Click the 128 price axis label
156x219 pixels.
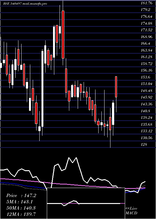pyautogui.click(x=144, y=145)
